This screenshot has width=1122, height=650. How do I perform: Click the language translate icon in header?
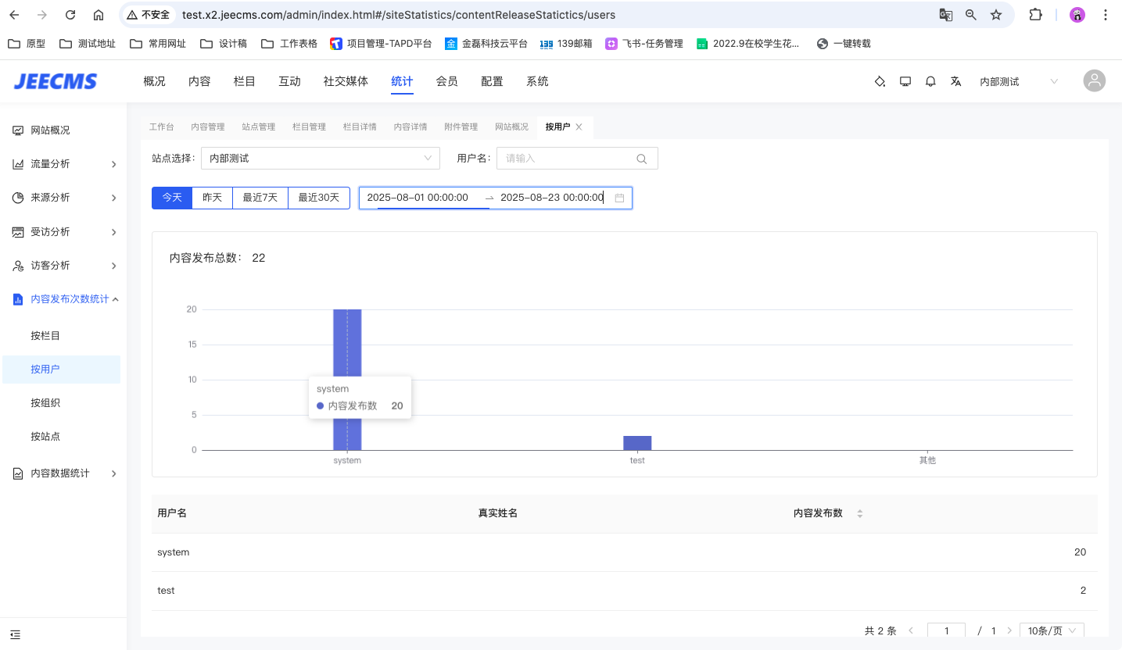(955, 81)
